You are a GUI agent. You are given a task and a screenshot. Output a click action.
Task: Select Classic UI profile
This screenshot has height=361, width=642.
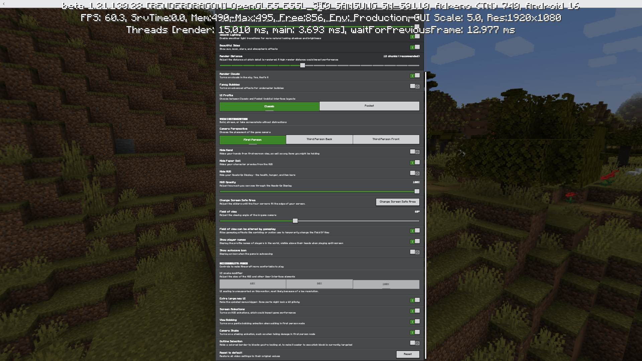[x=269, y=106]
